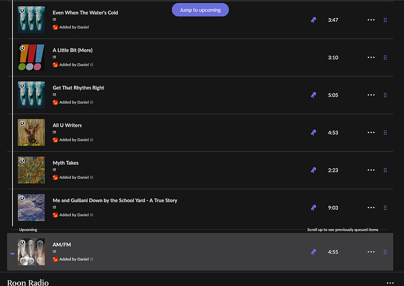Open A Little Bit (More) album cover
This screenshot has height=286, width=404.
tap(31, 57)
